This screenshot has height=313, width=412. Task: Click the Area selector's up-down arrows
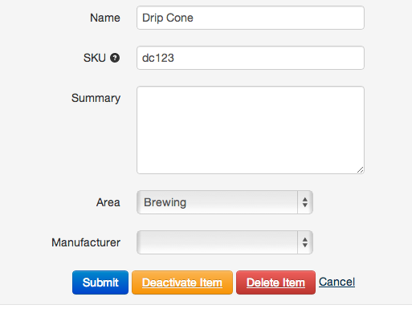(x=305, y=202)
